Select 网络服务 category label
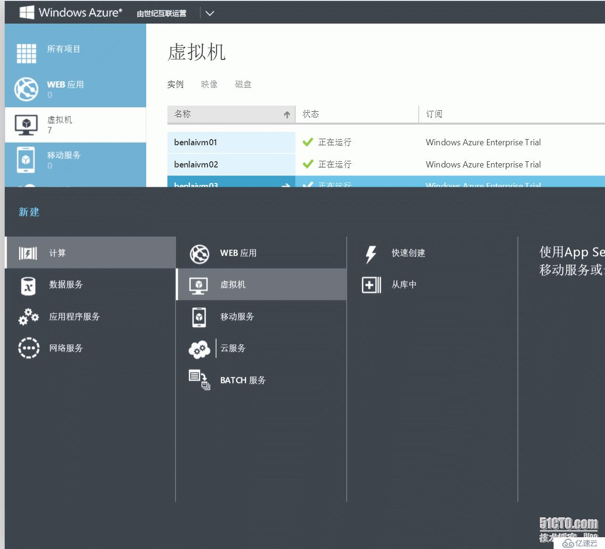This screenshot has height=549, width=605. tap(66, 348)
